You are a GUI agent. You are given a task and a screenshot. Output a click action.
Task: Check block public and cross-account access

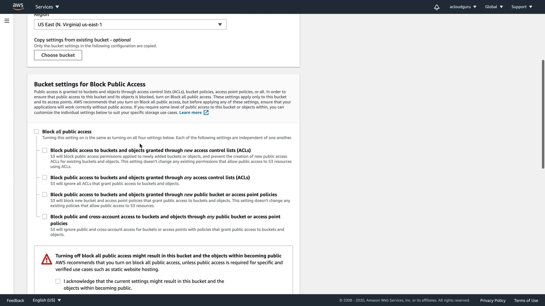click(x=45, y=217)
